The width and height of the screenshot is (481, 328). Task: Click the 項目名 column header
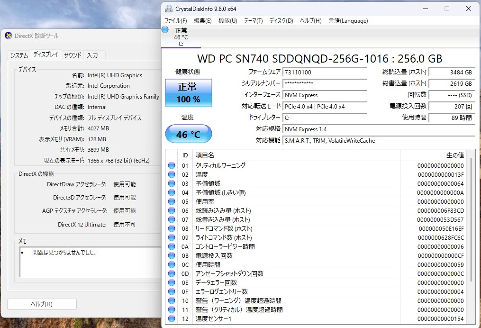[x=296, y=155]
